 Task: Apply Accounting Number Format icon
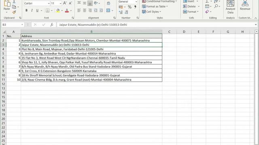(x=121, y=7)
